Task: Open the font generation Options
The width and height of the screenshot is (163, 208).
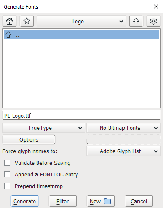Action: coord(29,139)
